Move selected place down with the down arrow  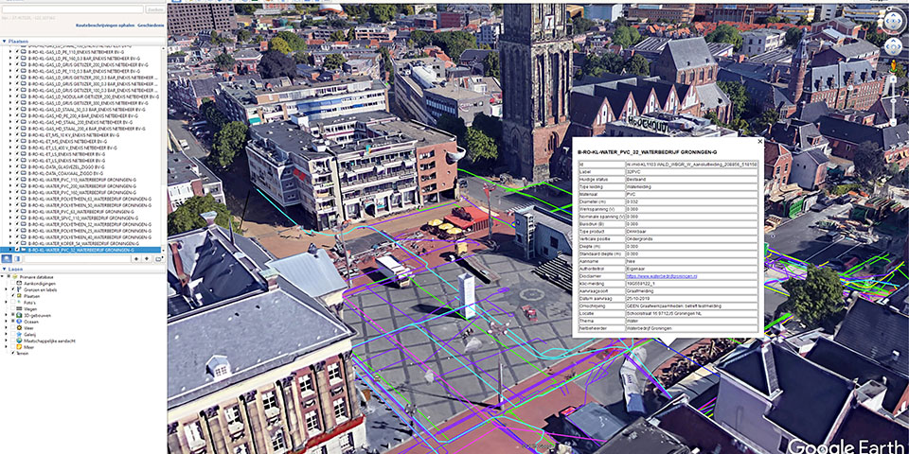(x=147, y=259)
